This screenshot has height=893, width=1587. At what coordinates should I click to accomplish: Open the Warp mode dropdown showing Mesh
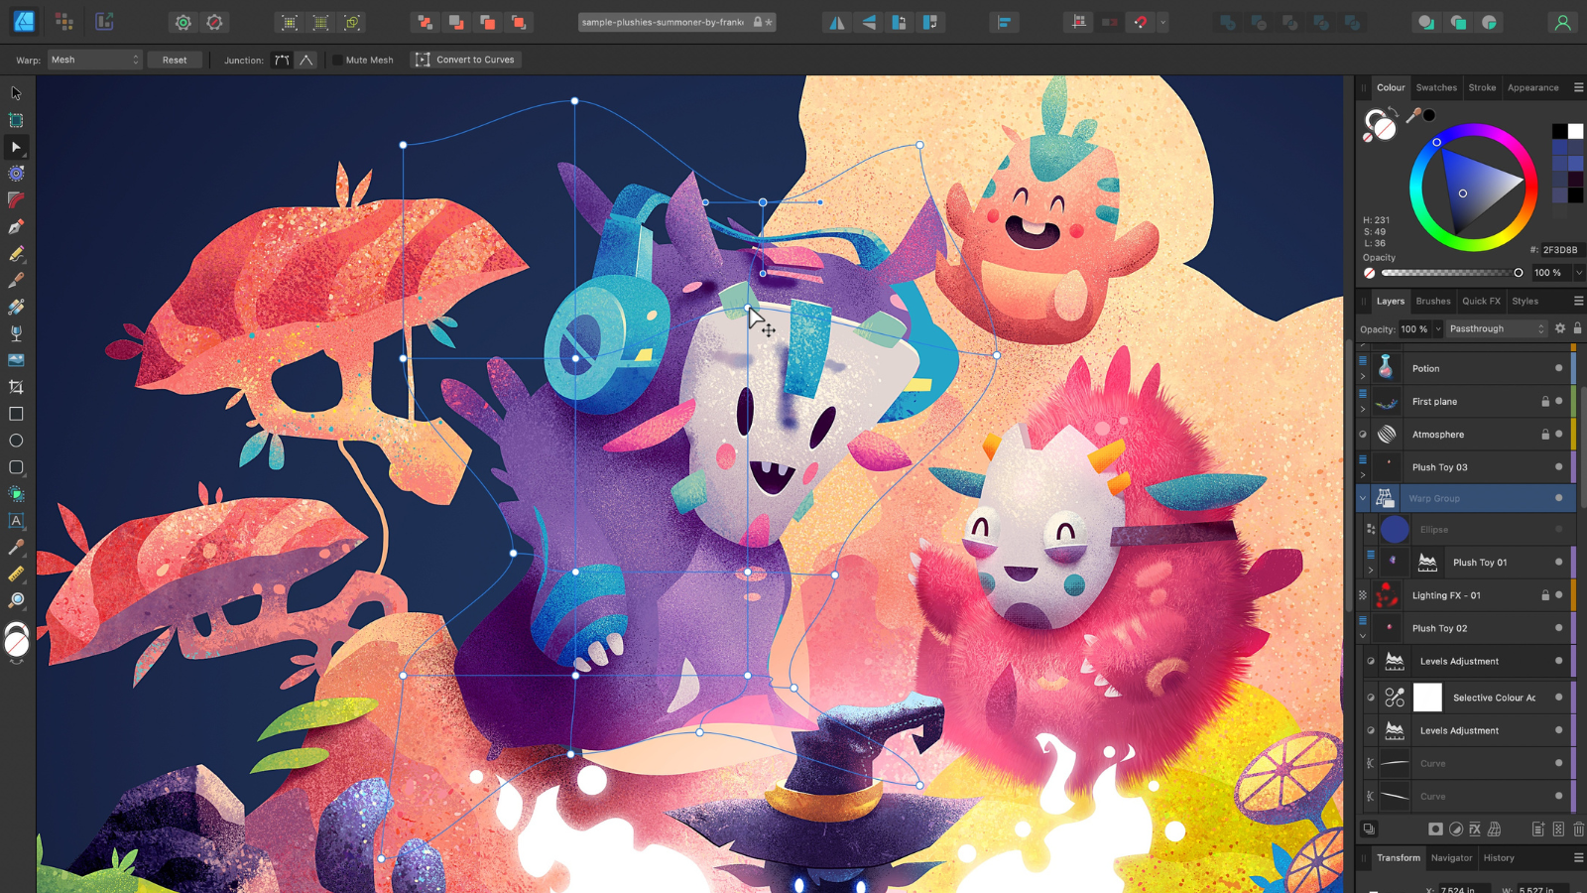coord(94,60)
